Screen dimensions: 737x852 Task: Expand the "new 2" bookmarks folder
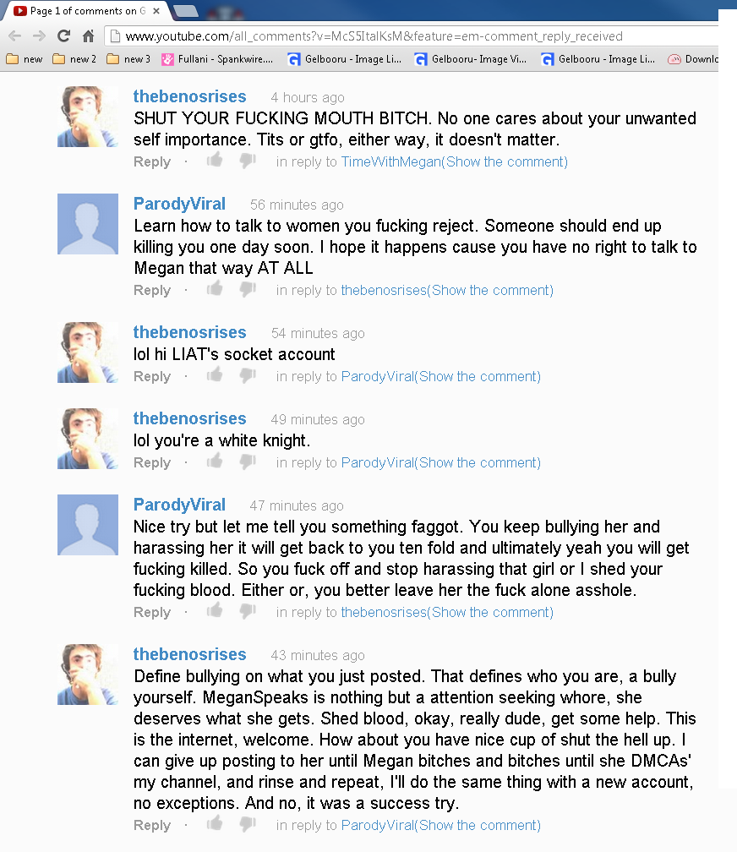click(x=74, y=59)
